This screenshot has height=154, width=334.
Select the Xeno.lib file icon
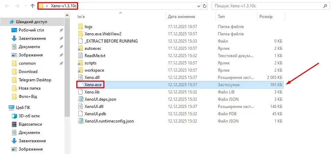point(80,92)
